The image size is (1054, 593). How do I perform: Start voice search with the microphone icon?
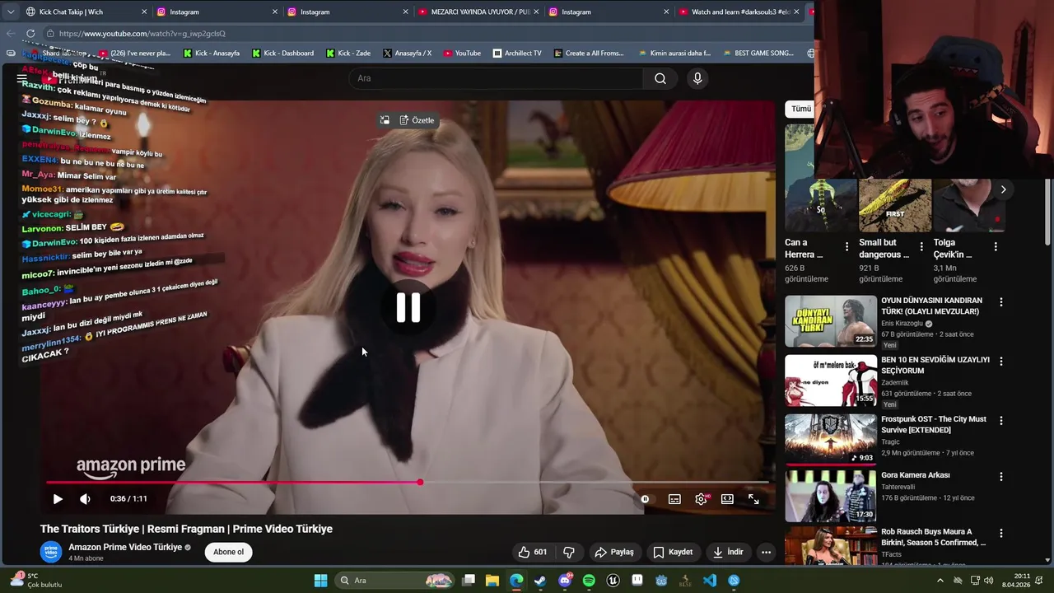pyautogui.click(x=697, y=78)
